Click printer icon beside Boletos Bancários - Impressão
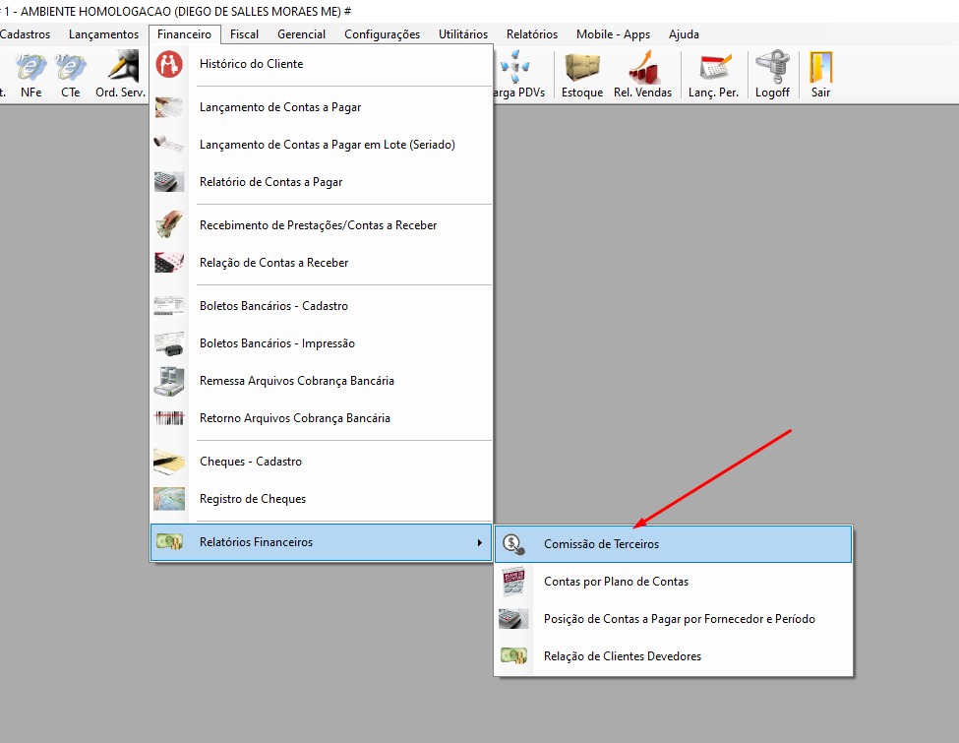The image size is (959, 743). (169, 343)
